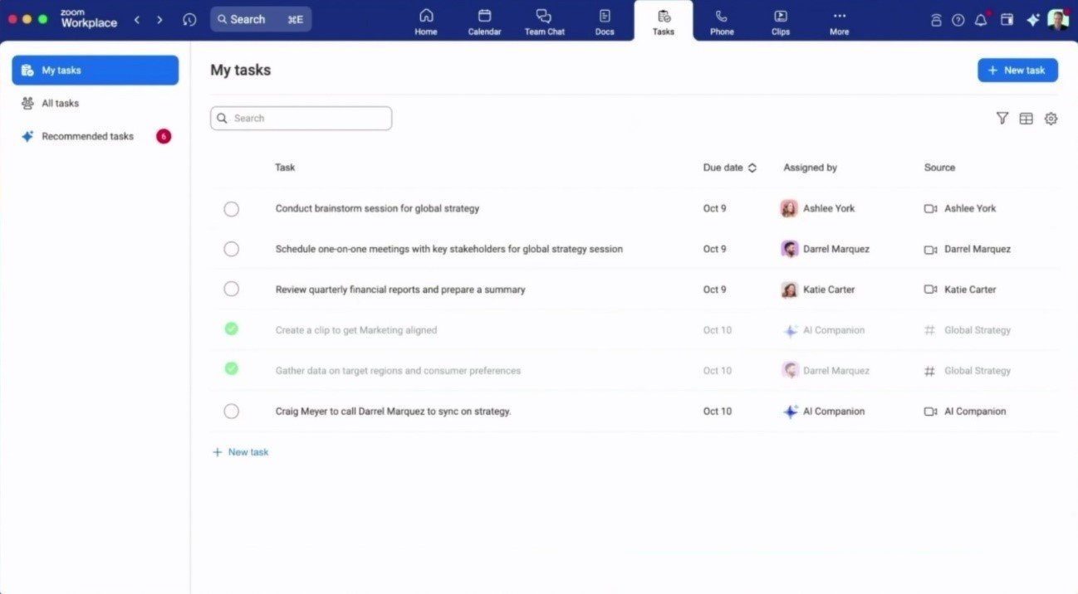This screenshot has height=594, width=1078.
Task: Click hash channel icon in Gather data row
Action: tap(930, 371)
